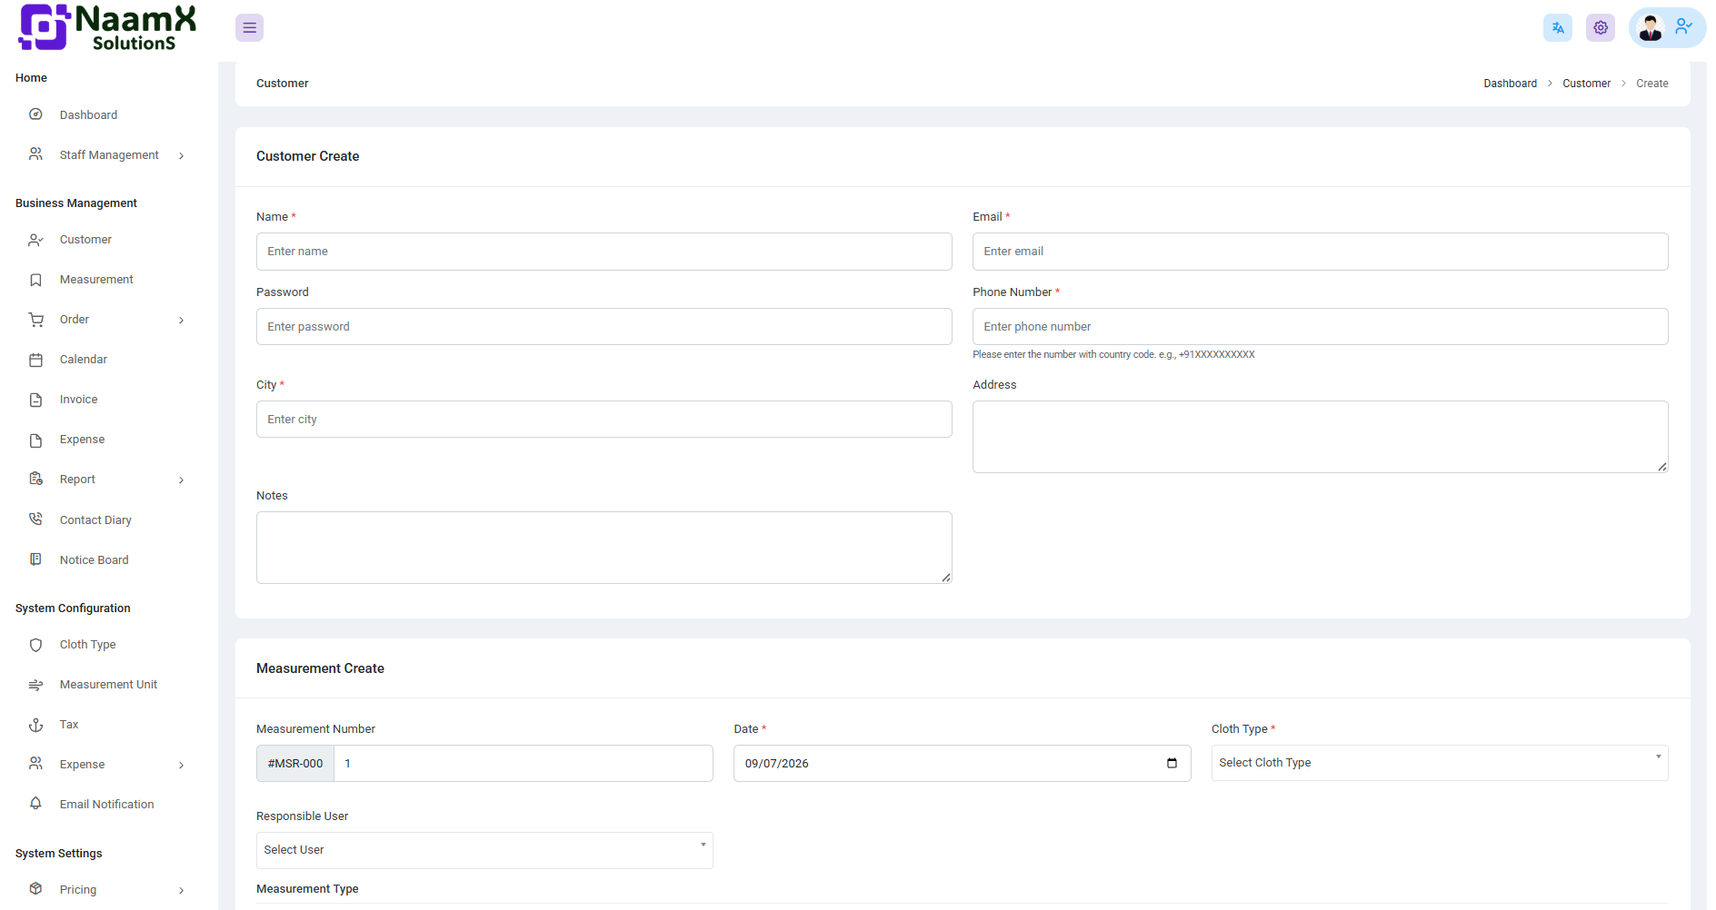Expand the Order submenu chevron
Image resolution: width=1716 pixels, height=910 pixels.
tap(181, 320)
